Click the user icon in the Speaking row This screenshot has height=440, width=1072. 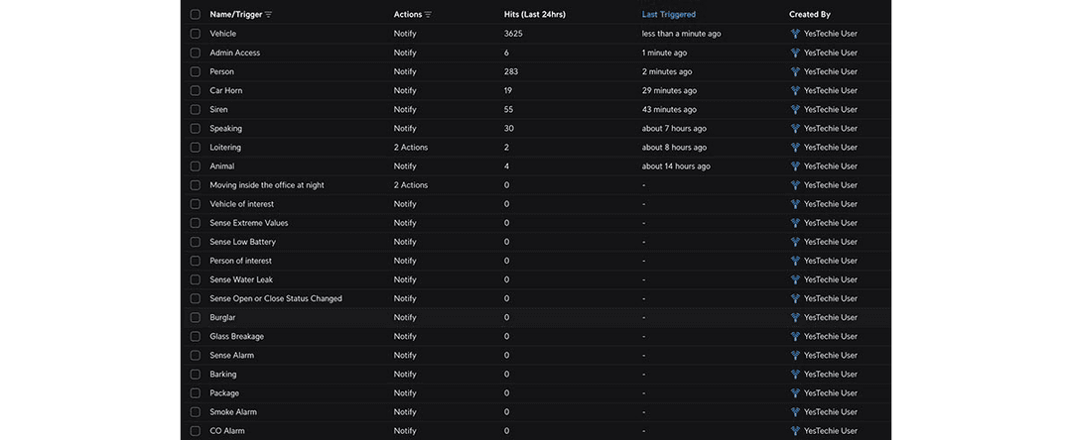tap(795, 128)
